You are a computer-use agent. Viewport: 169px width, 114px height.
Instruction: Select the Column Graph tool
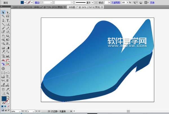click(8, 56)
